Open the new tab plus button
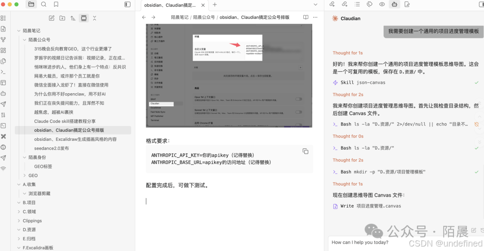Viewport: 484px width, 251px height. pos(215,4)
